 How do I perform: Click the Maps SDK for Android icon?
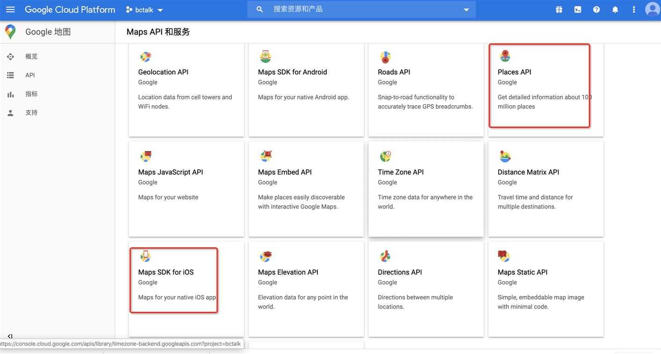click(x=265, y=57)
